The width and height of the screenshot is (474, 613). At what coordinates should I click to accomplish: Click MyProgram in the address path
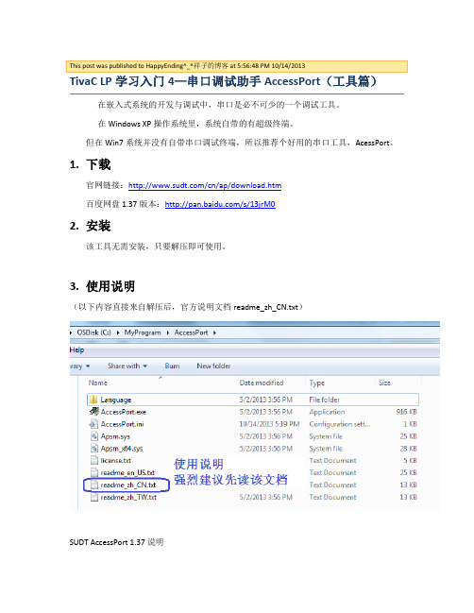tap(143, 332)
